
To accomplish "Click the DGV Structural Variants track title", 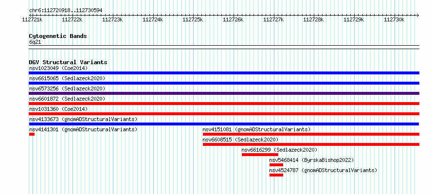I will (68, 62).
